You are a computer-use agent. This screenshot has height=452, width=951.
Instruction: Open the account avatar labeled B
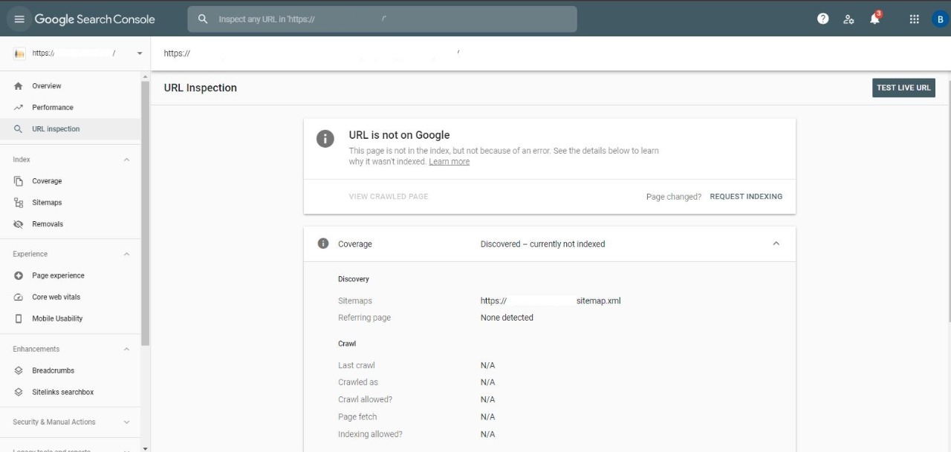point(941,19)
